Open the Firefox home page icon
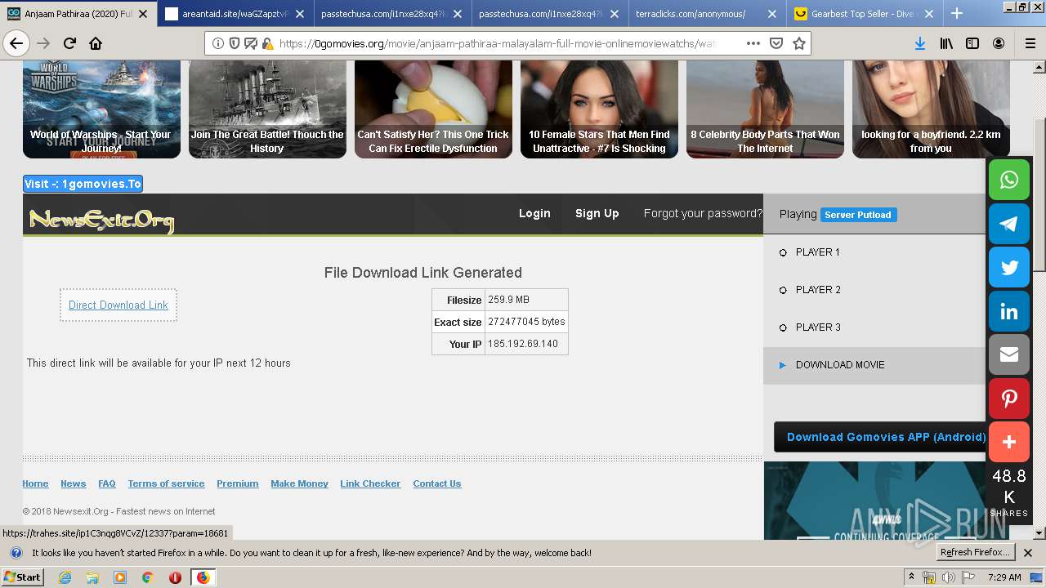 tap(96, 43)
